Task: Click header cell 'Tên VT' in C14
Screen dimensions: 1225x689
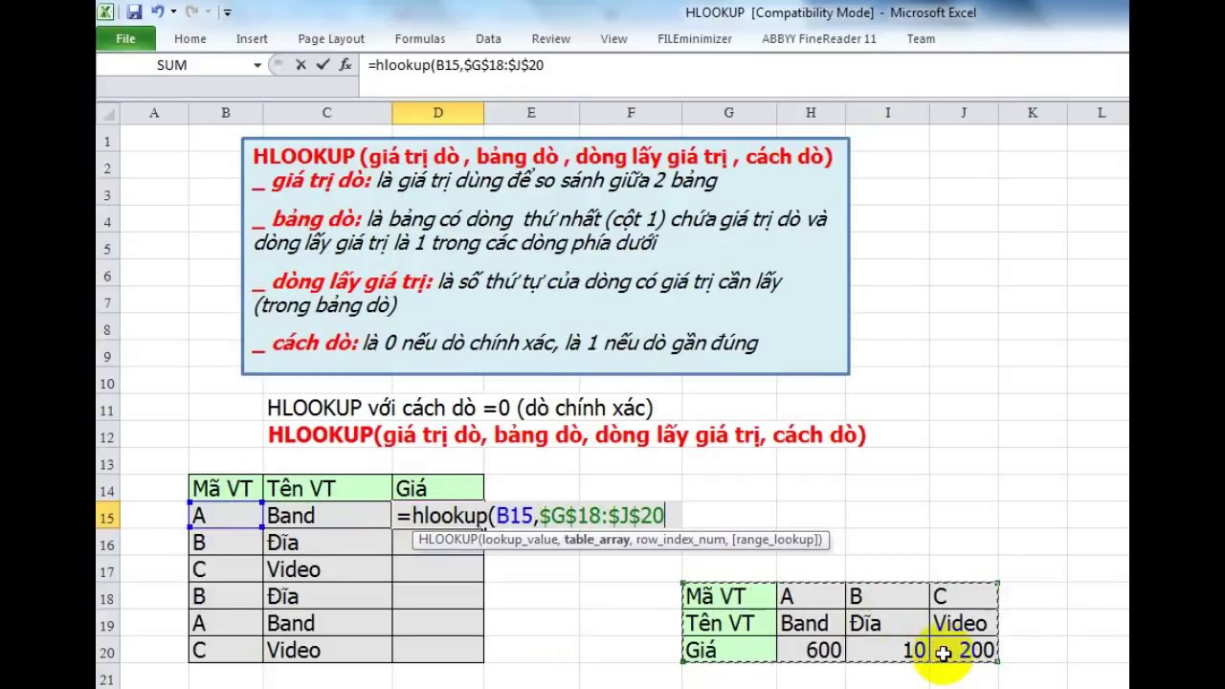Action: pos(326,489)
